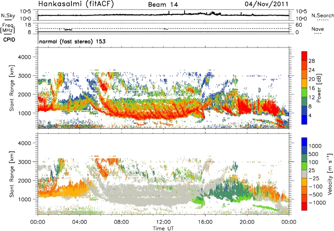The width and height of the screenshot is (334, 231).
Task: Click the solid line sample under 'N.Sky'
Action: (8, 20)
